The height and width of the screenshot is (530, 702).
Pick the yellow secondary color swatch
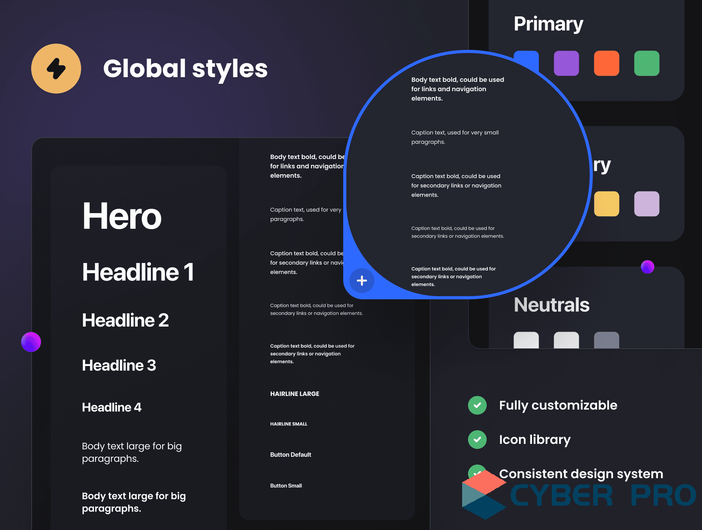(x=606, y=204)
